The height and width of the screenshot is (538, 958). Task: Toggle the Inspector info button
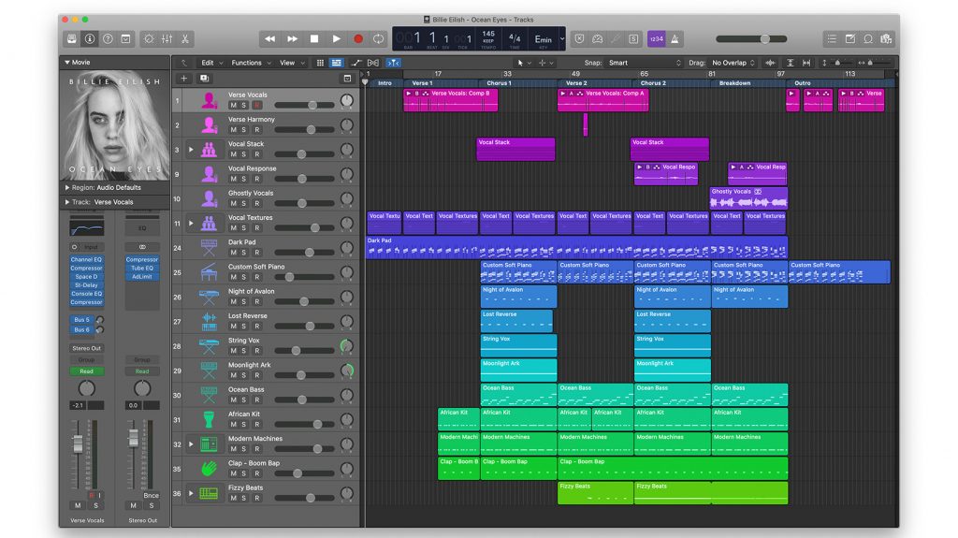tap(90, 39)
